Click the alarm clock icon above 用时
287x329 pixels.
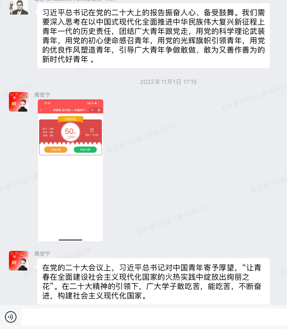[92, 130]
